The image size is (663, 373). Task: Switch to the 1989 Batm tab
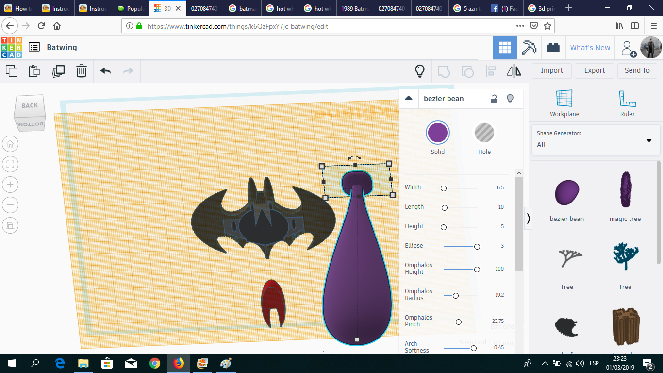pyautogui.click(x=355, y=8)
